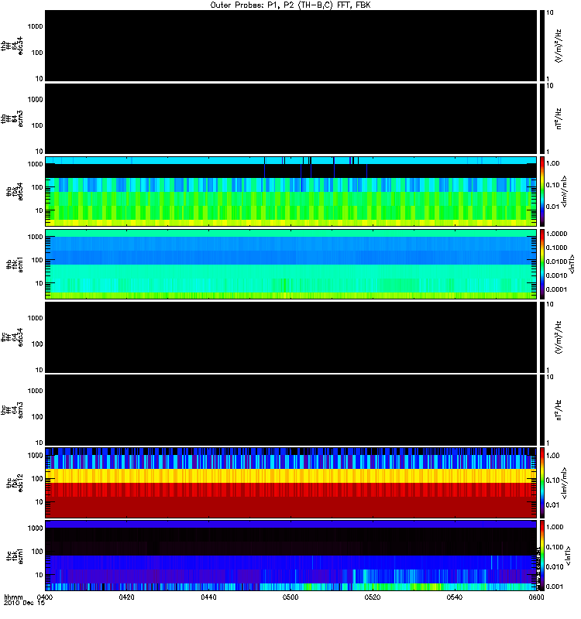The height and width of the screenshot is (619, 581).
Task: Click the rainbow color bar of thc fbk edc12 panel
Action: pyautogui.click(x=542, y=482)
